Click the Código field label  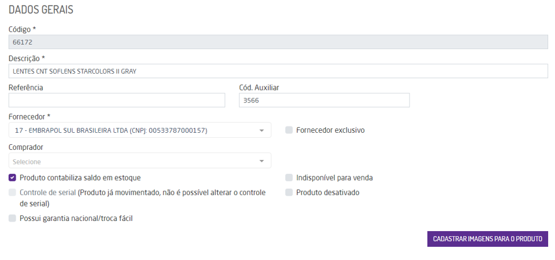[x=22, y=29]
